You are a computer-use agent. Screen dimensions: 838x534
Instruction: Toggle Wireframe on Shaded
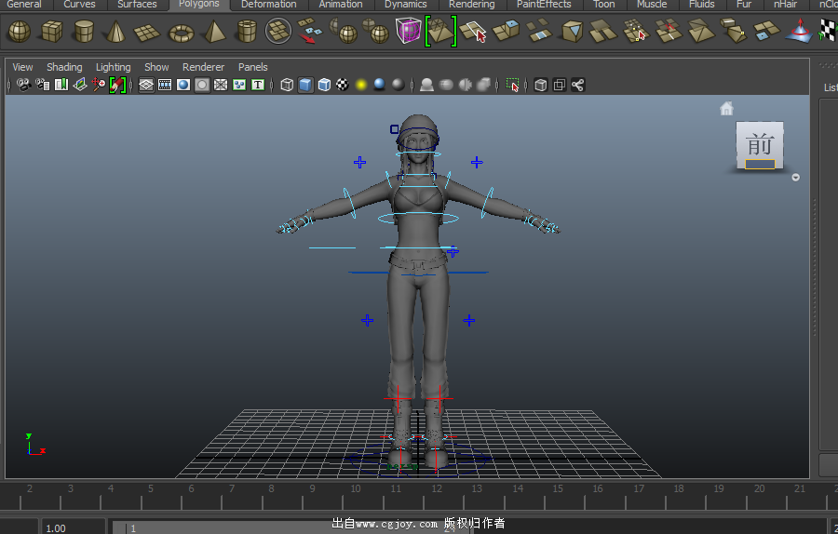tap(324, 85)
